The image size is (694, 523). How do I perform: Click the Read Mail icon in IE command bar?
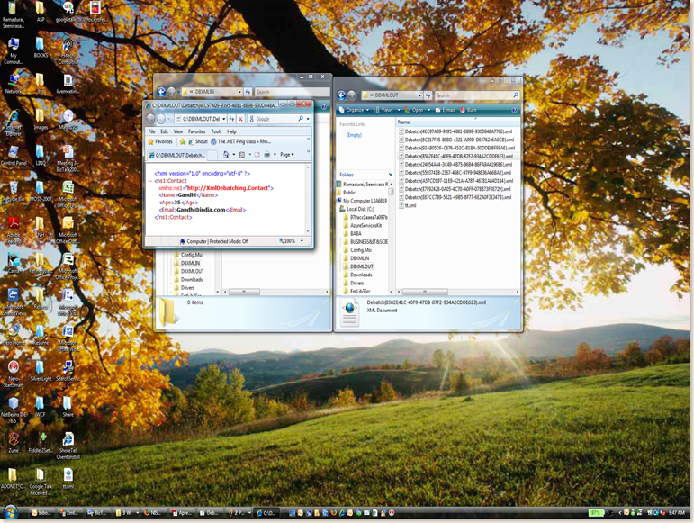pos(257,155)
